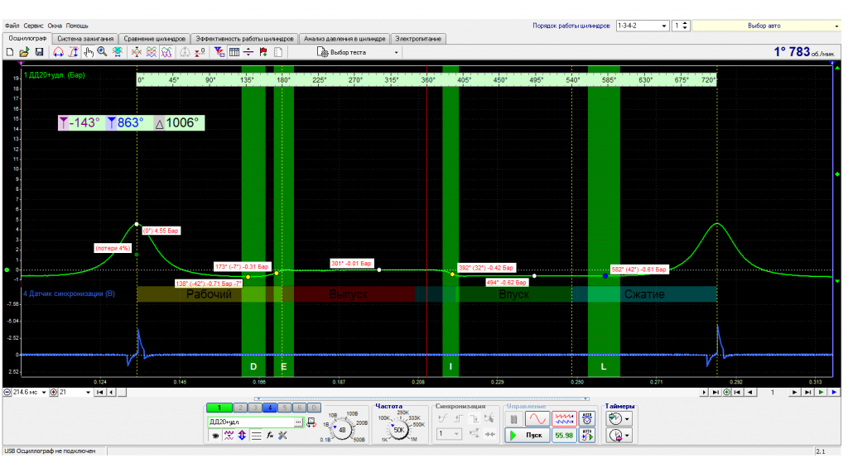
Task: Click the teal signal icon beside magnifier
Action: pyautogui.click(x=117, y=52)
